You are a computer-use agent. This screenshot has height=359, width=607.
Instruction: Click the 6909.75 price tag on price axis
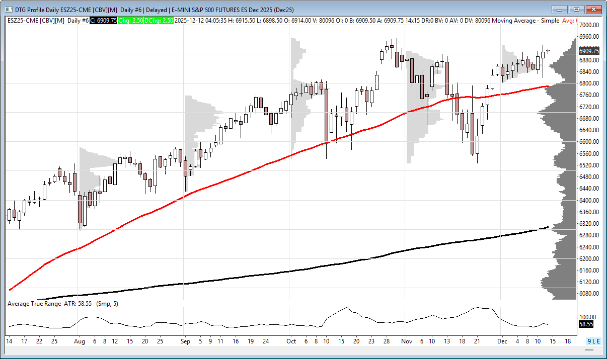[x=589, y=51]
